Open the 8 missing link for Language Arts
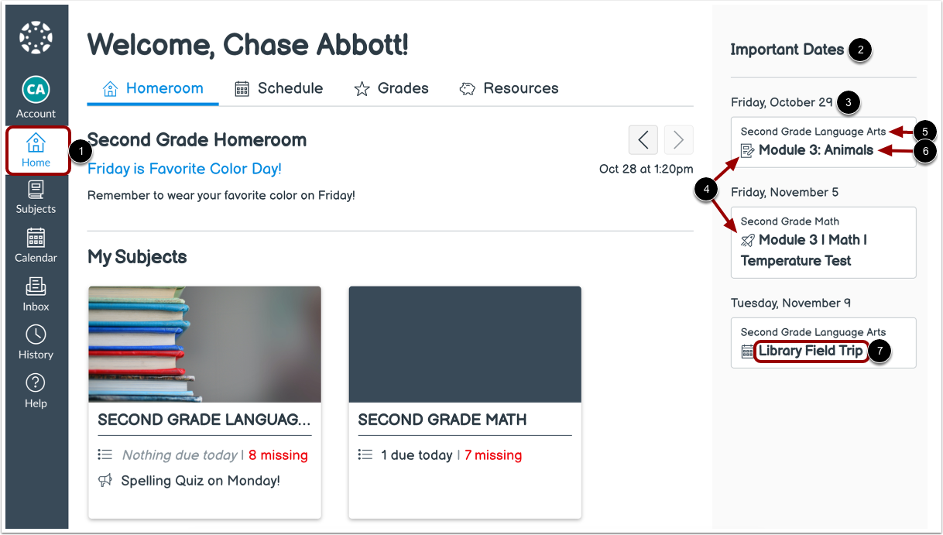Viewport: 943px width, 535px height. click(278, 455)
